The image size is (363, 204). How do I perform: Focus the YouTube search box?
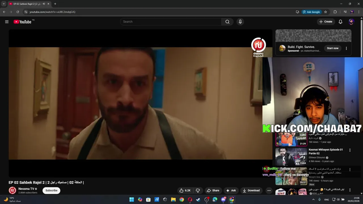click(x=171, y=22)
